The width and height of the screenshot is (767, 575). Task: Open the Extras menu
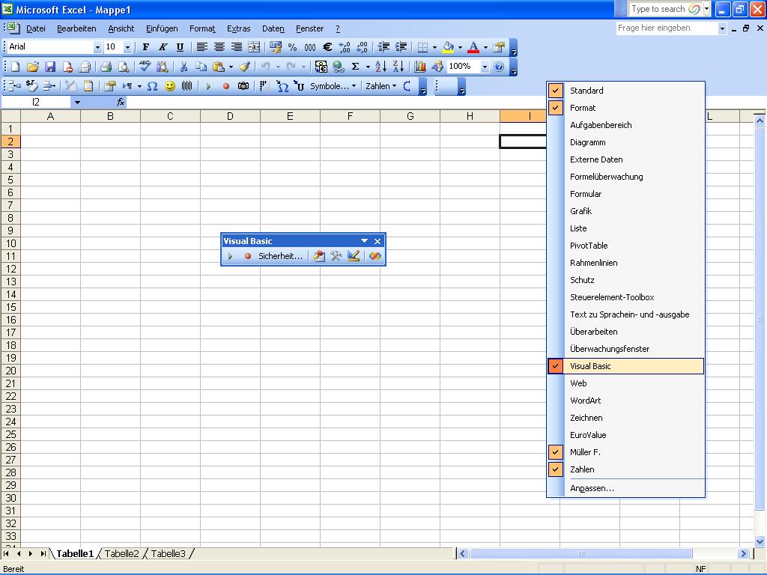[x=239, y=29]
